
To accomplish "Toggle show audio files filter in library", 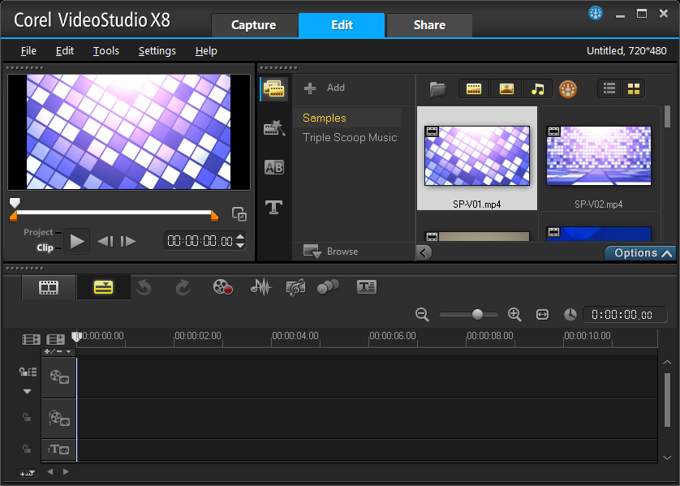I will pyautogui.click(x=538, y=89).
